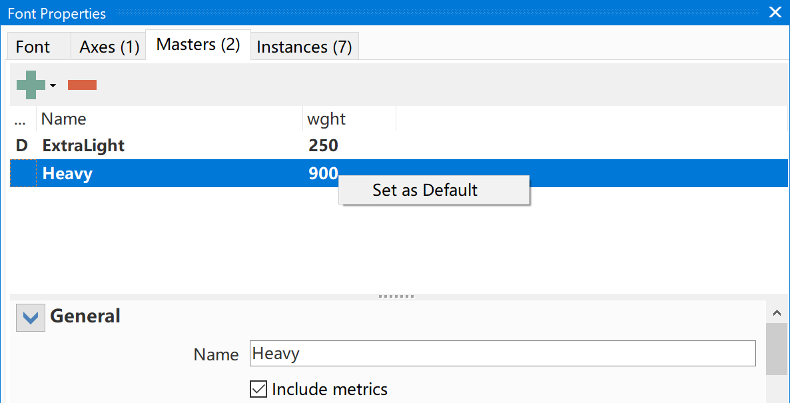Click the scrollbar up arrow in General panel
This screenshot has height=403, width=790.
click(777, 313)
